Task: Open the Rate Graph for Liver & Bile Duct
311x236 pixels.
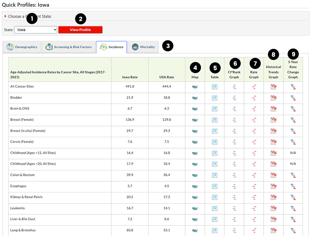Action: [x=254, y=219]
